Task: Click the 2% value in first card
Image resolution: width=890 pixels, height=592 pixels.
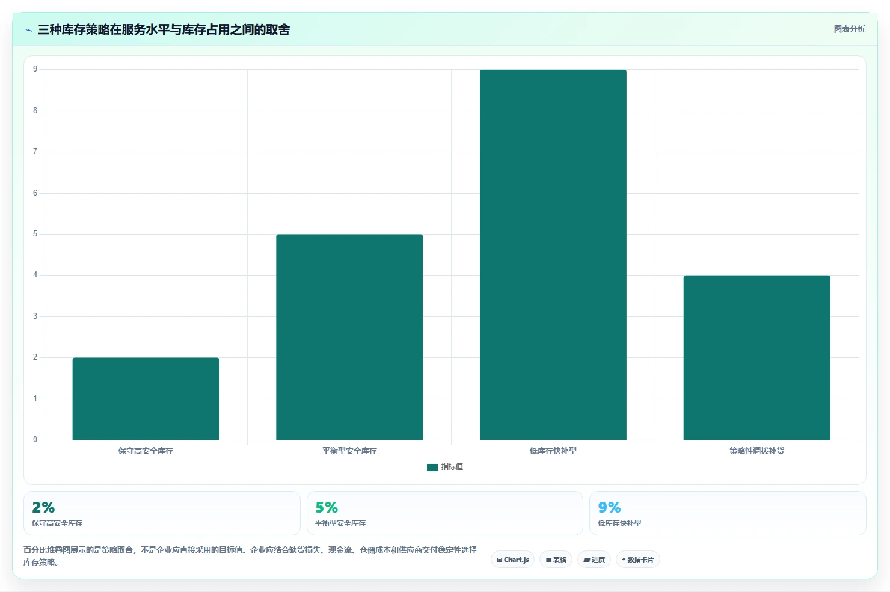Action: [43, 507]
